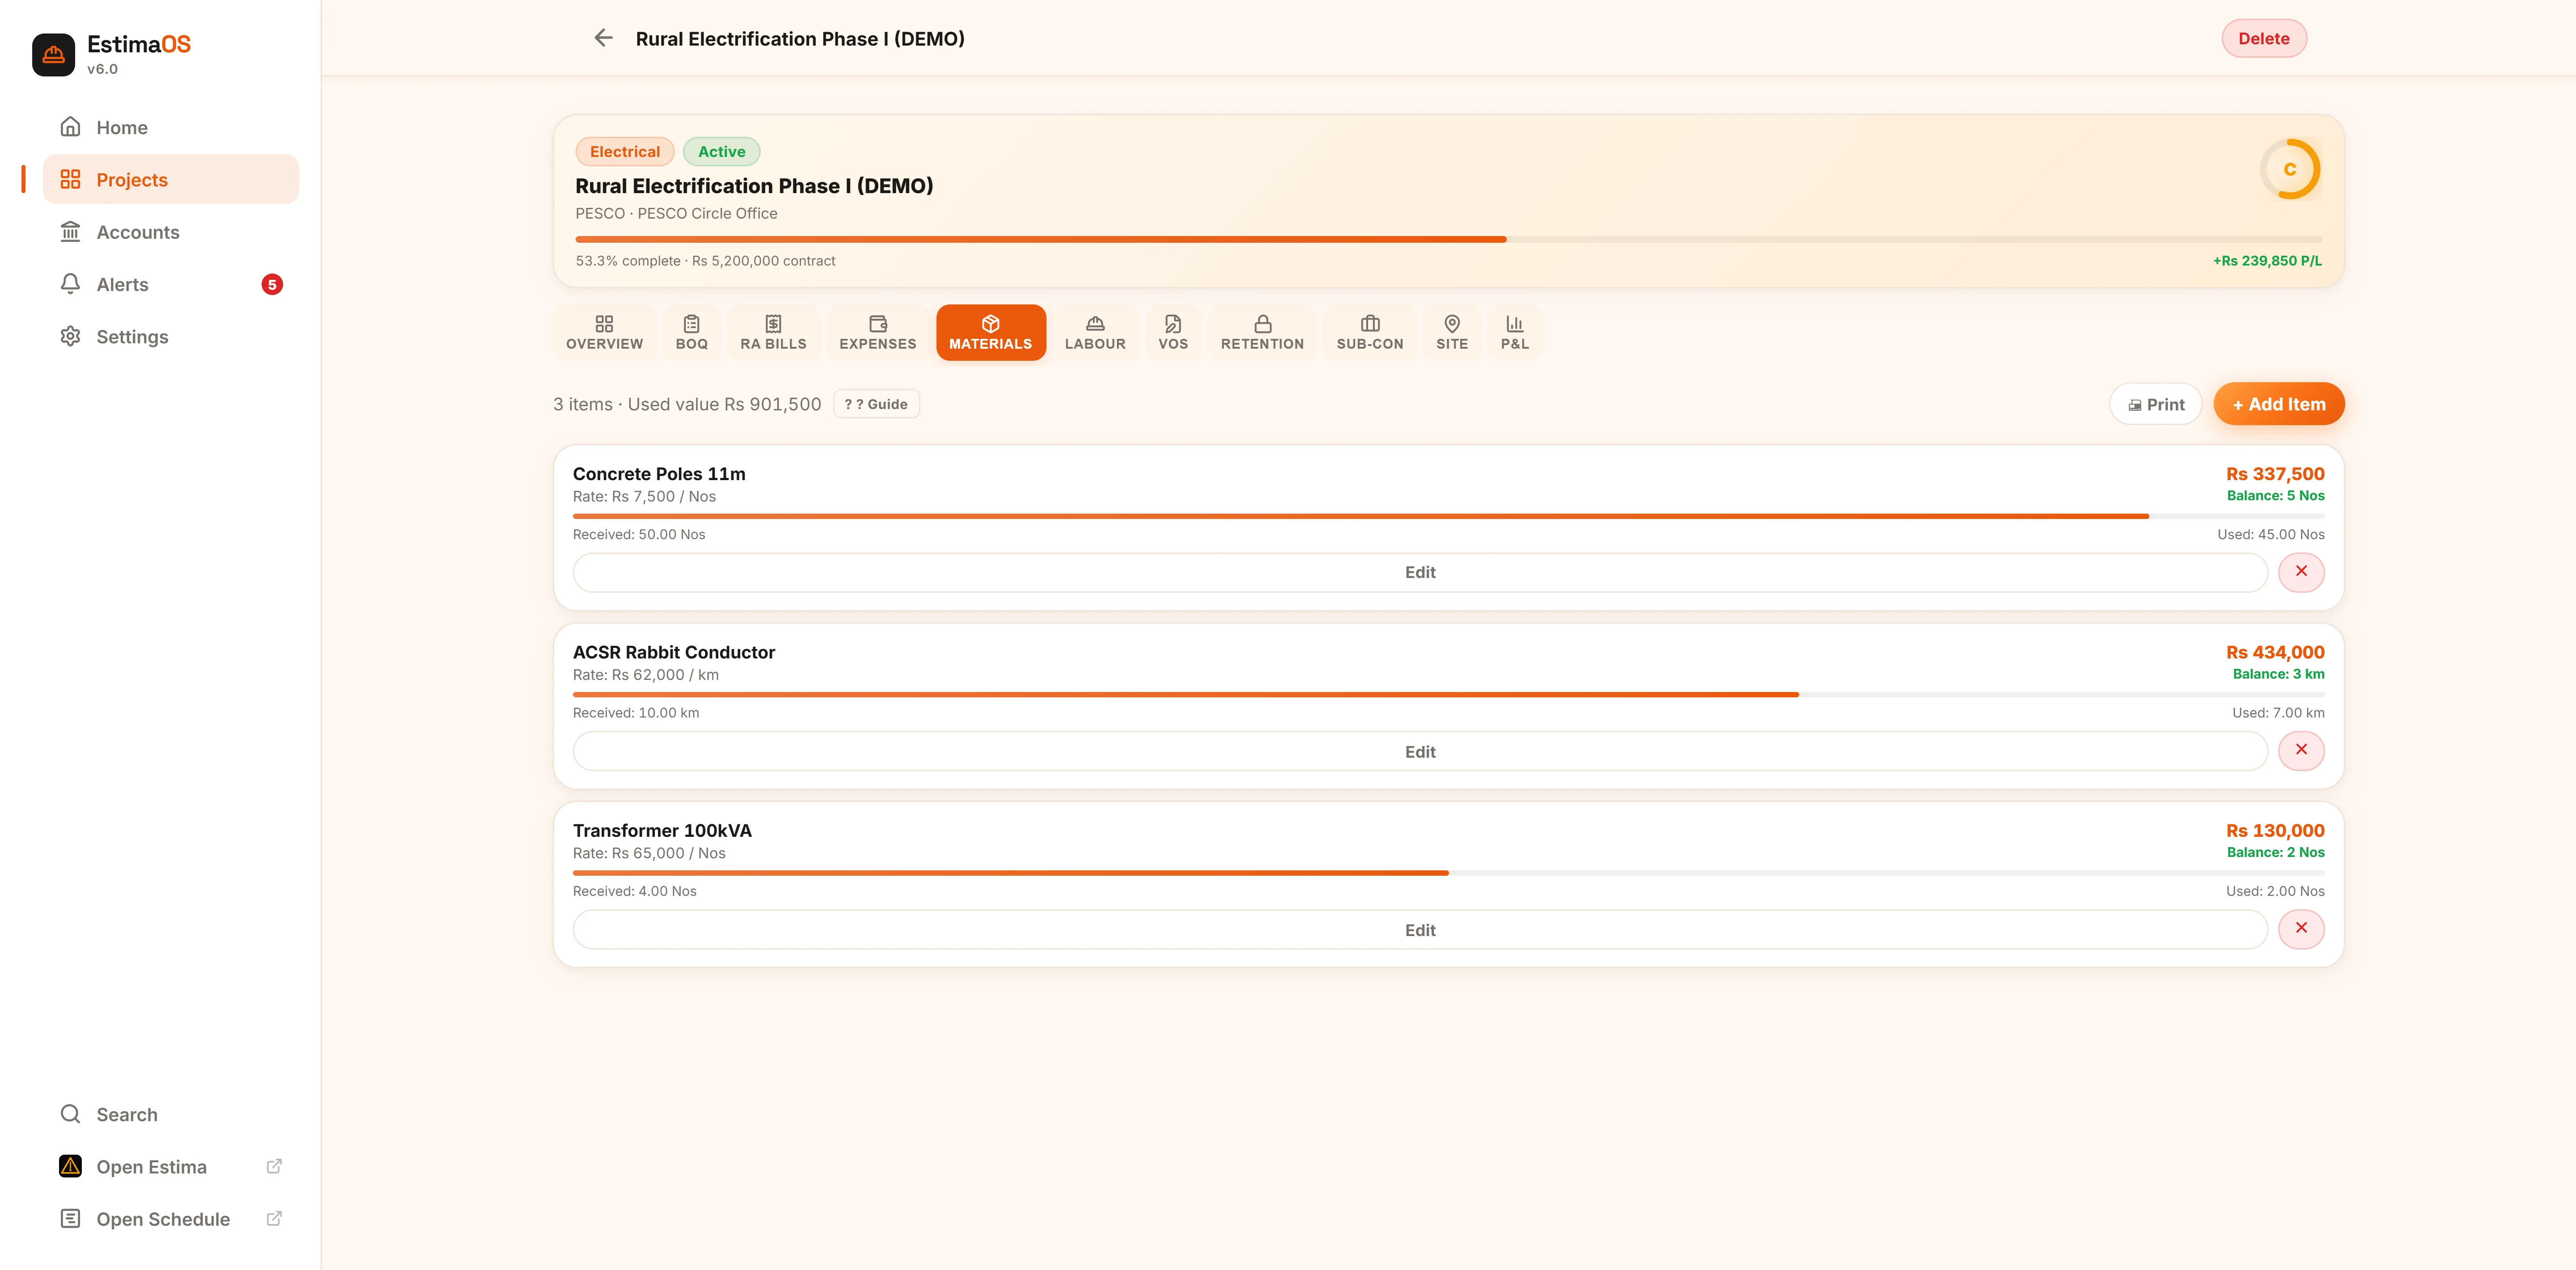Select the Materials tab

tap(990, 333)
